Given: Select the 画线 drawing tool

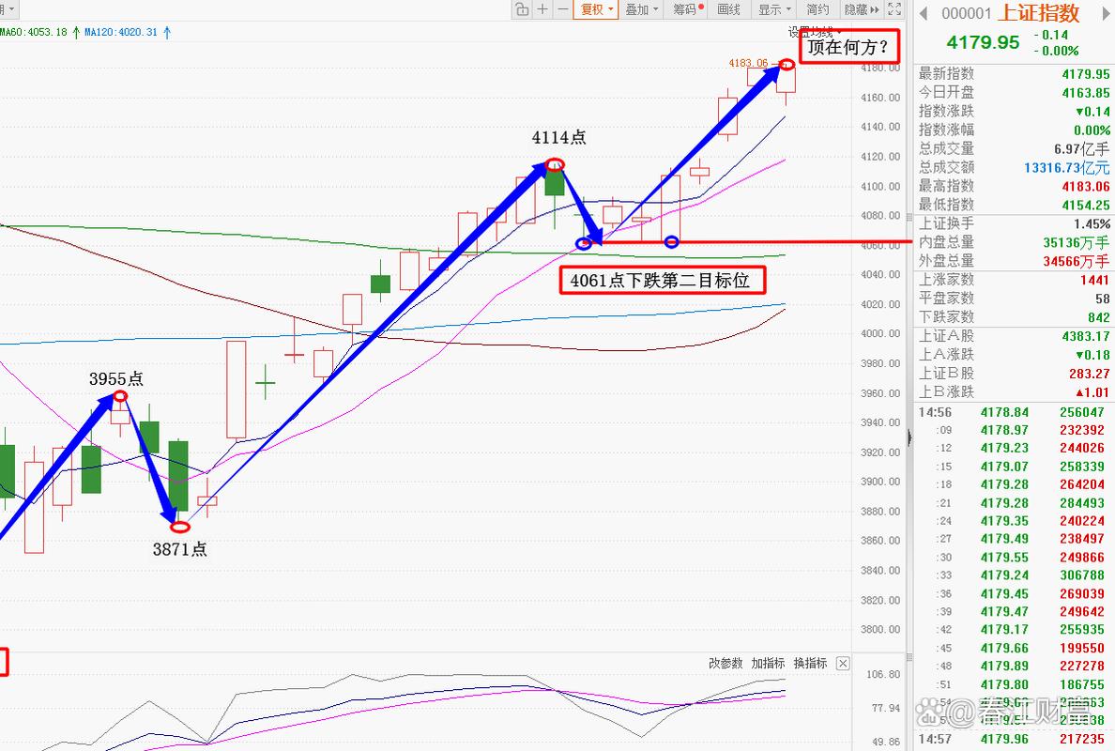Looking at the screenshot, I should tap(729, 9).
